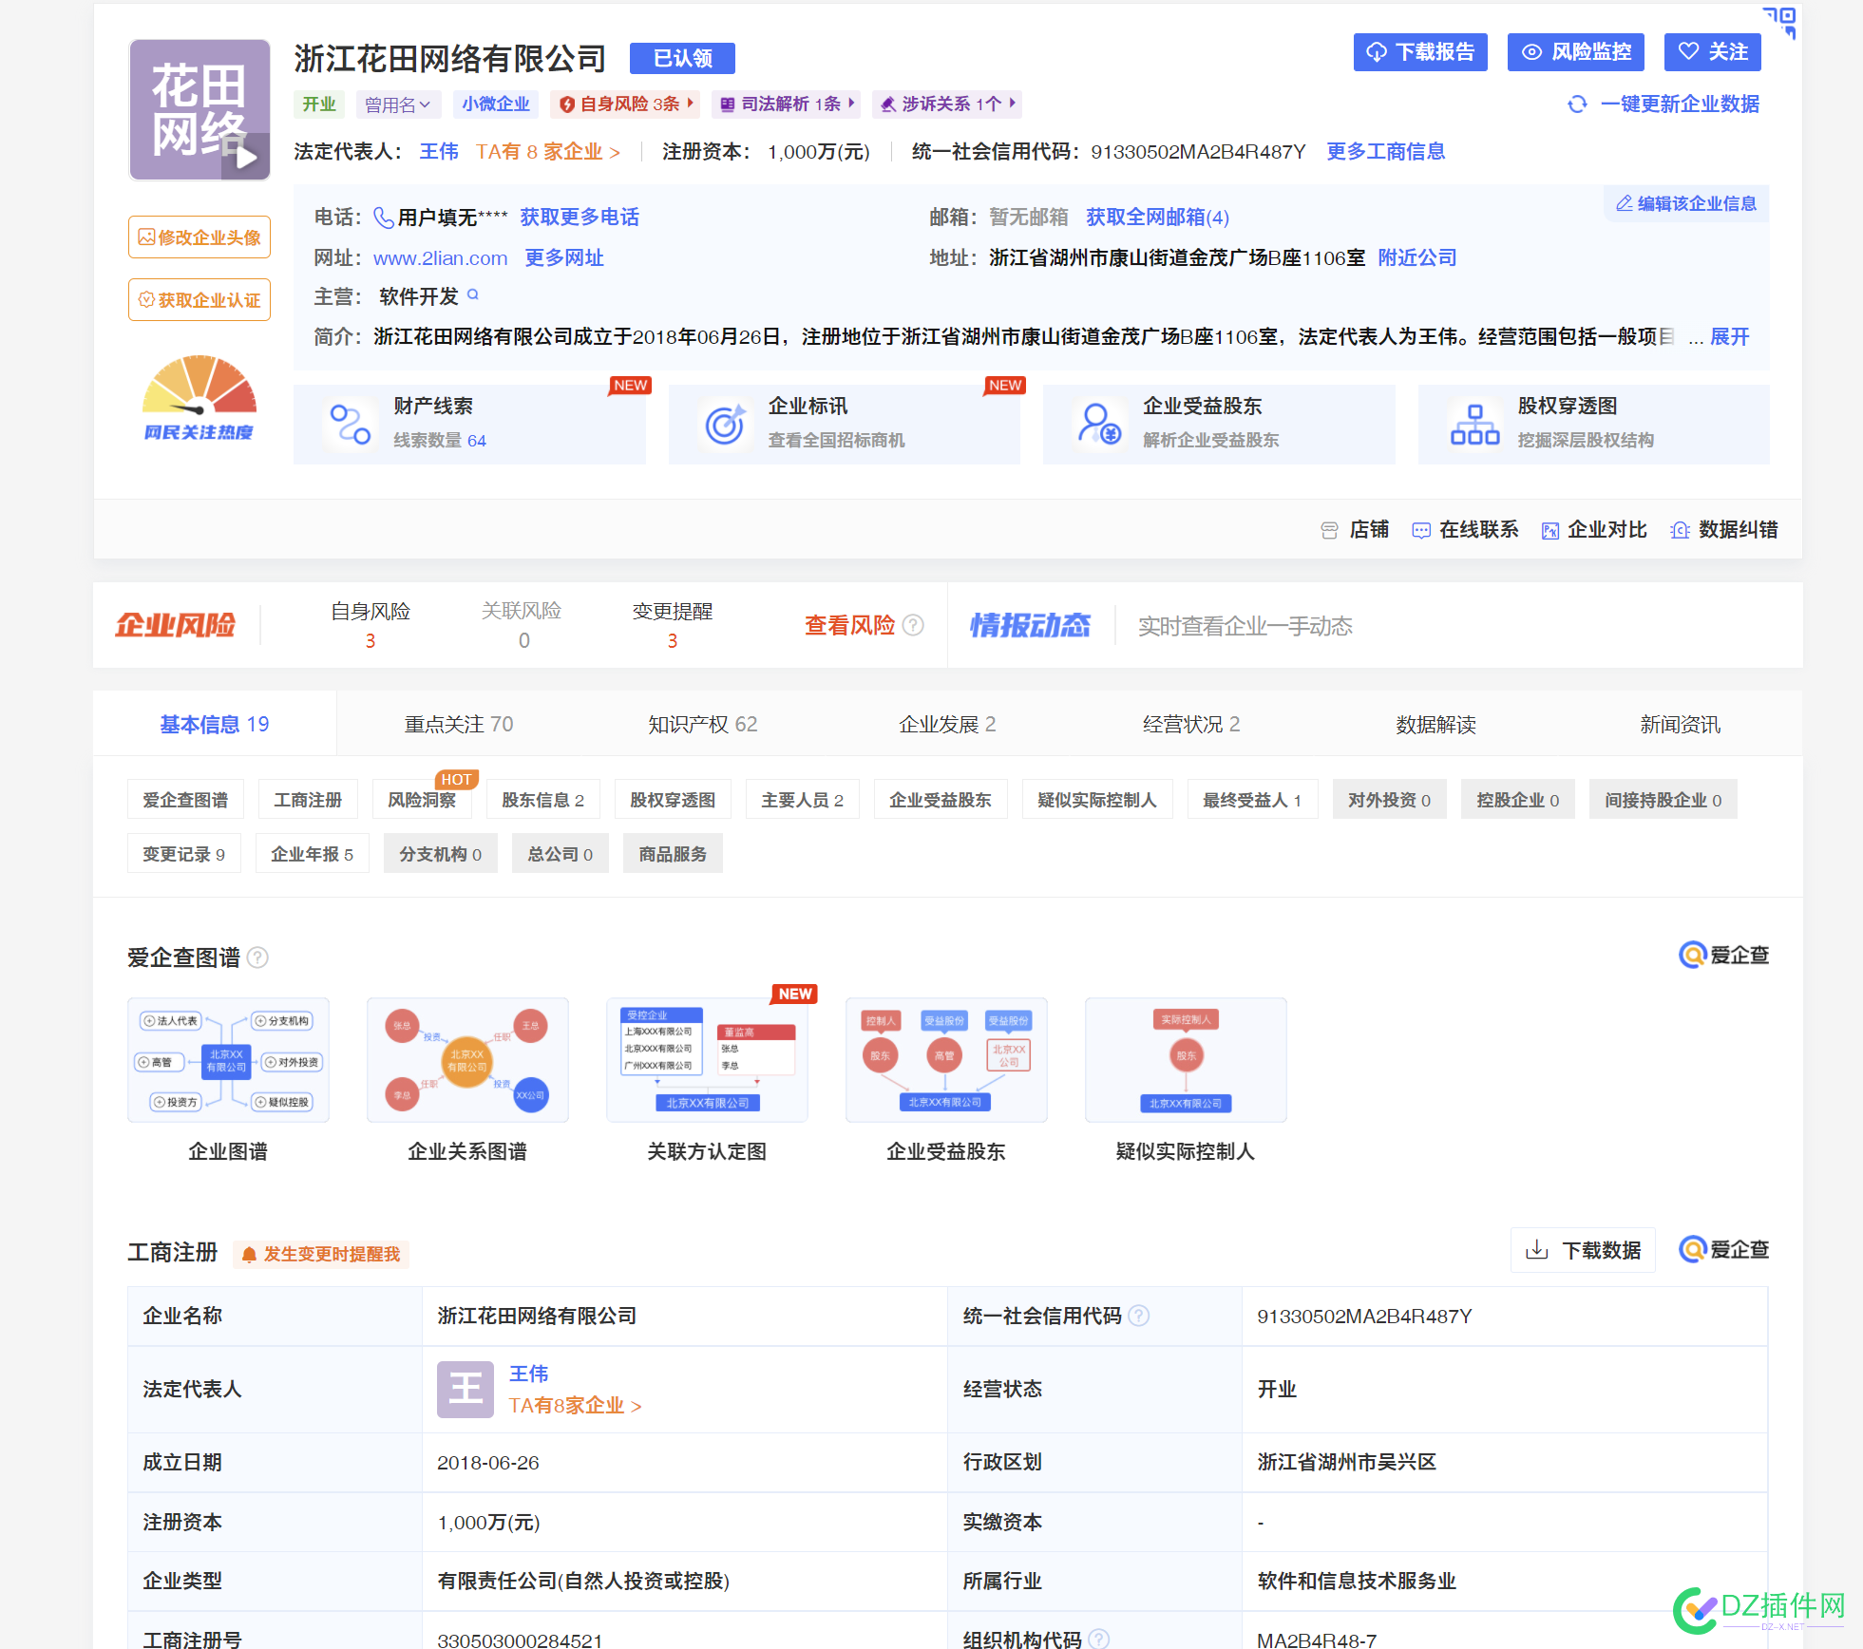Expand the 曾用名 dropdown
The width and height of the screenshot is (1863, 1649).
tap(398, 104)
